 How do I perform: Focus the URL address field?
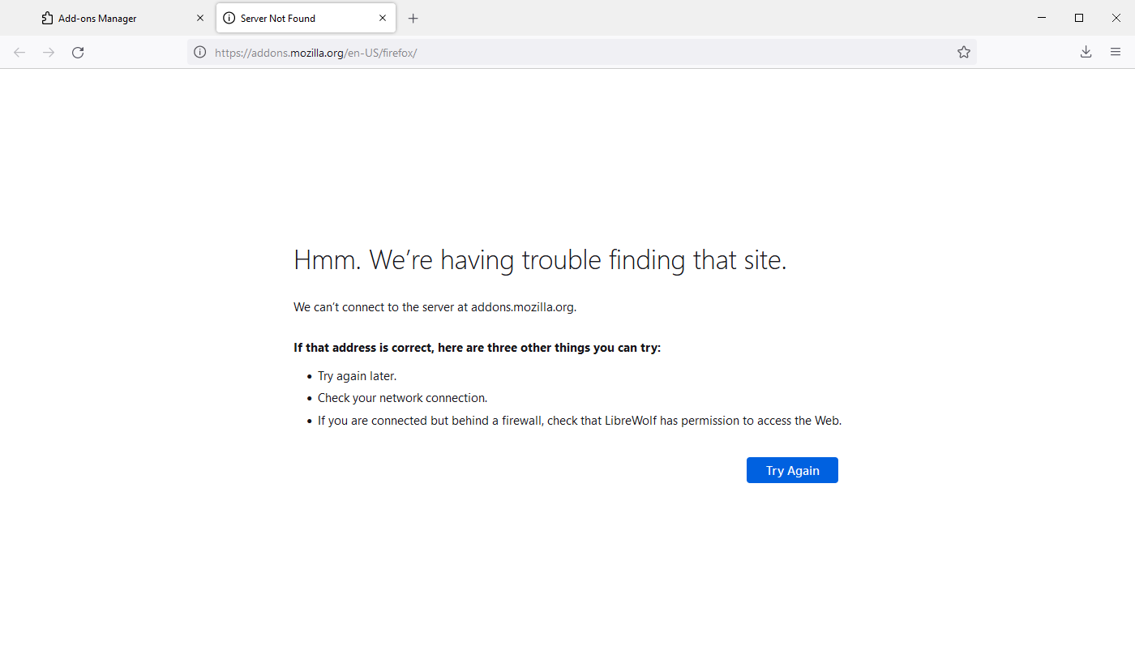(x=567, y=52)
